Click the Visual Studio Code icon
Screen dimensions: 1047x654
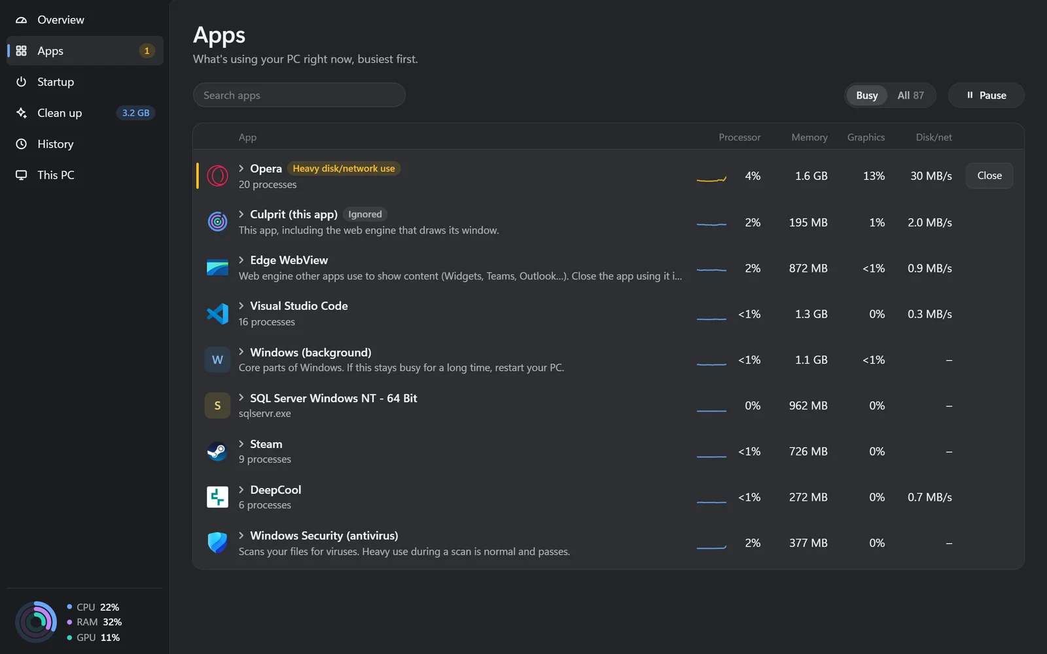coord(217,314)
